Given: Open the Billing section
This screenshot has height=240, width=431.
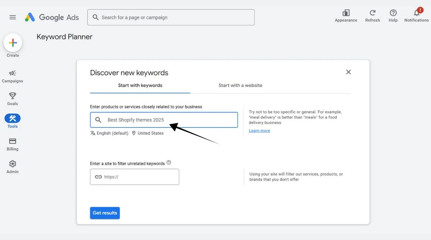Looking at the screenshot, I should [x=12, y=144].
